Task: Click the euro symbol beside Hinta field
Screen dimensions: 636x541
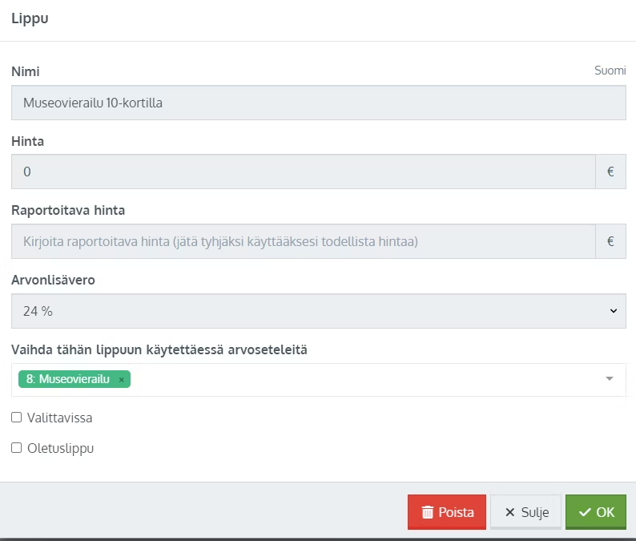Action: pyautogui.click(x=610, y=172)
